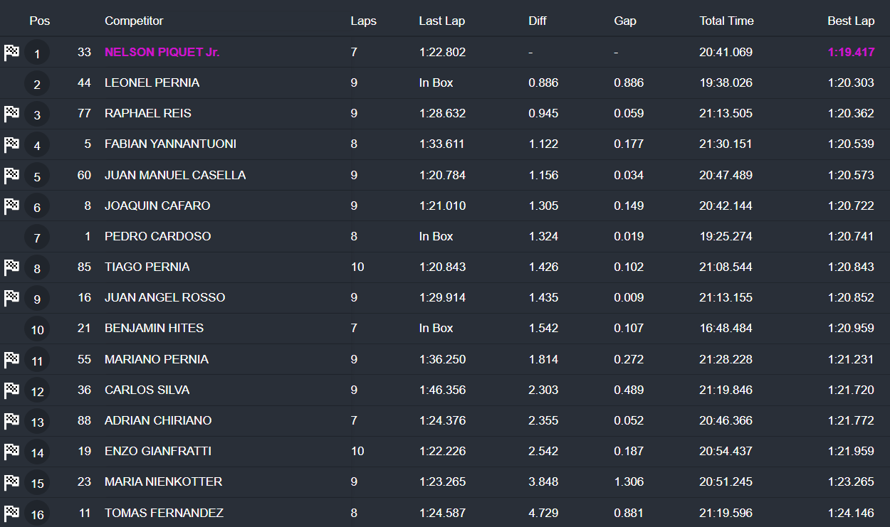Sort by the Pos column header
Viewport: 890px width, 527px height.
click(40, 21)
